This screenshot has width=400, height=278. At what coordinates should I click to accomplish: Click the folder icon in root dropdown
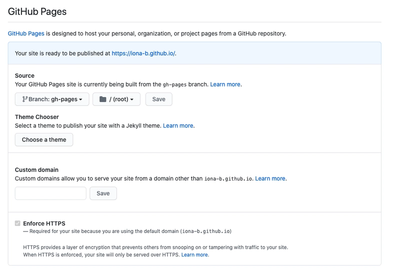click(103, 99)
